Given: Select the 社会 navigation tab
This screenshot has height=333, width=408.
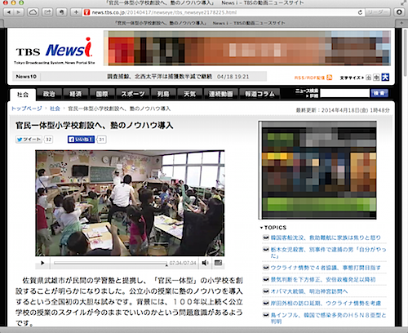Looking at the screenshot, I should tap(23, 95).
